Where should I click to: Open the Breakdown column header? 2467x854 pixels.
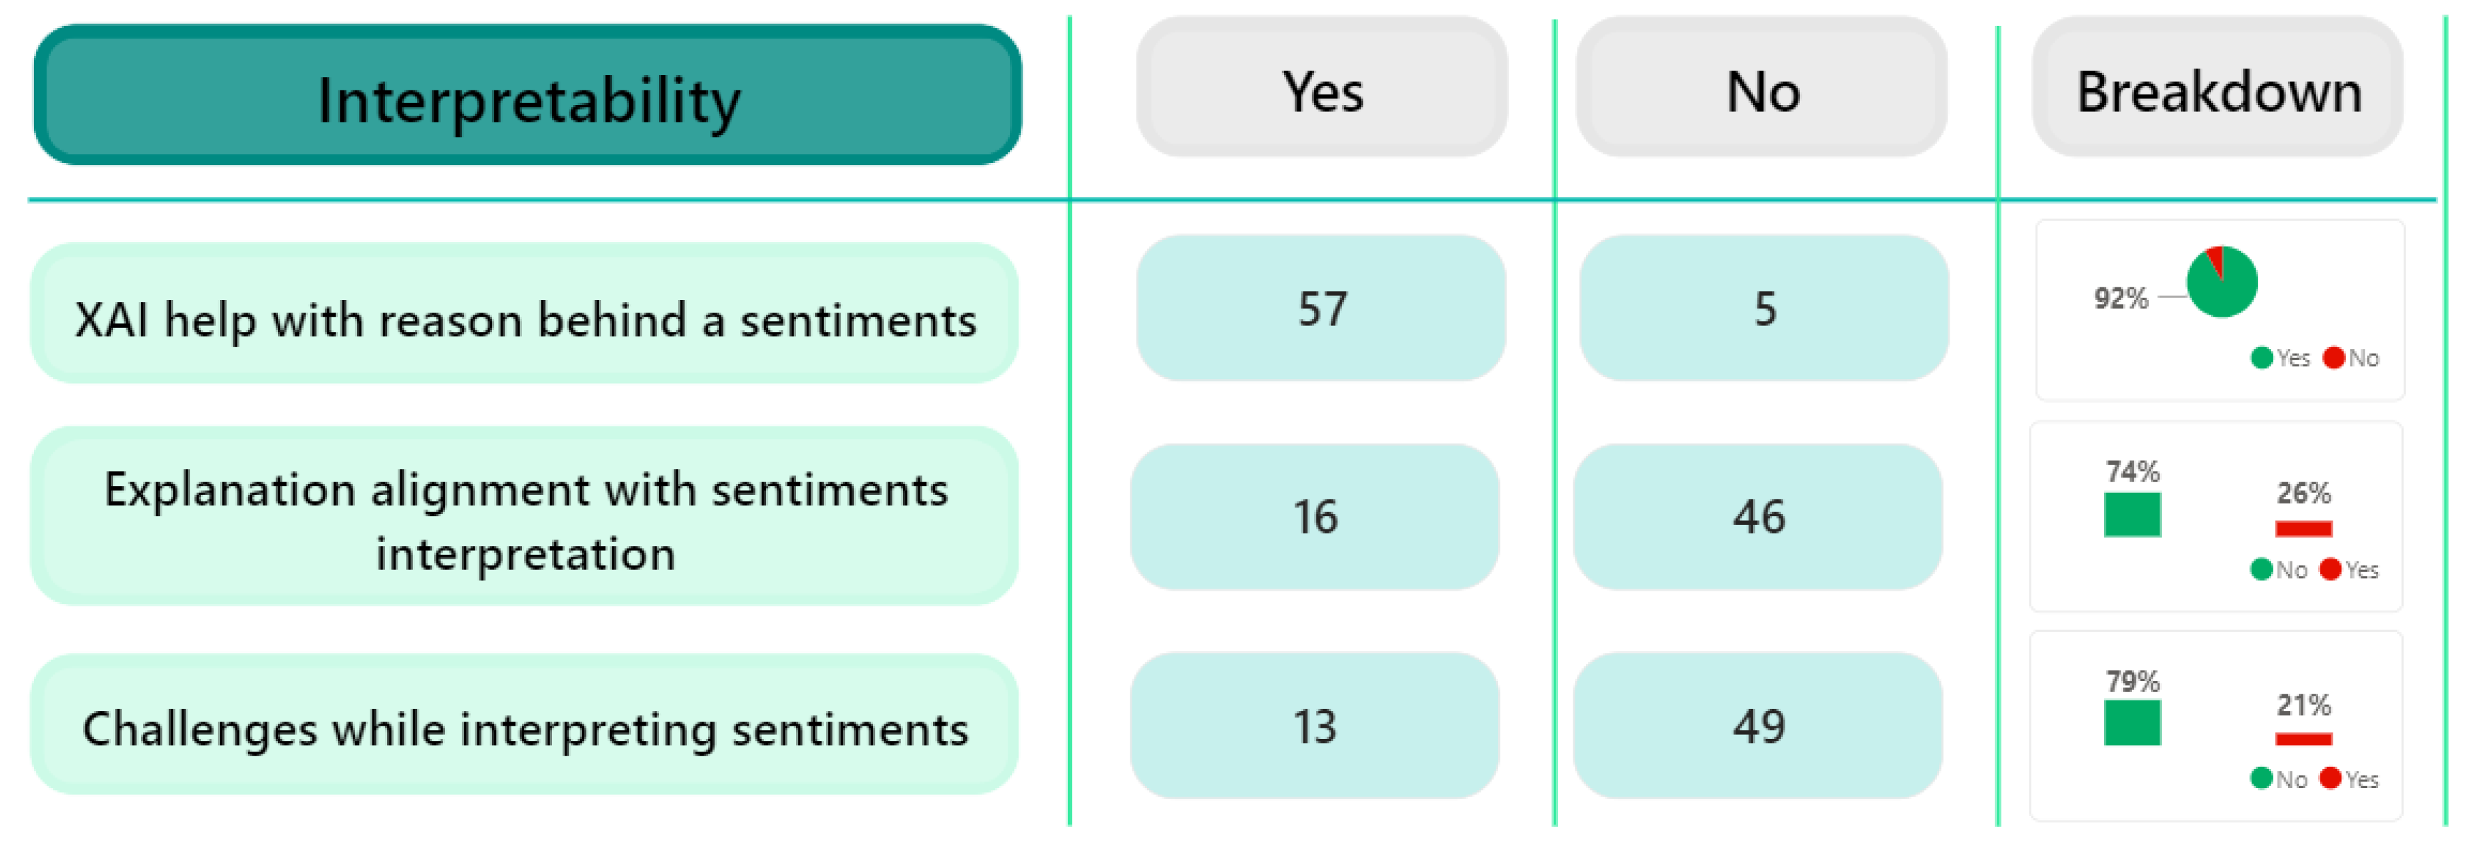pyautogui.click(x=2218, y=88)
